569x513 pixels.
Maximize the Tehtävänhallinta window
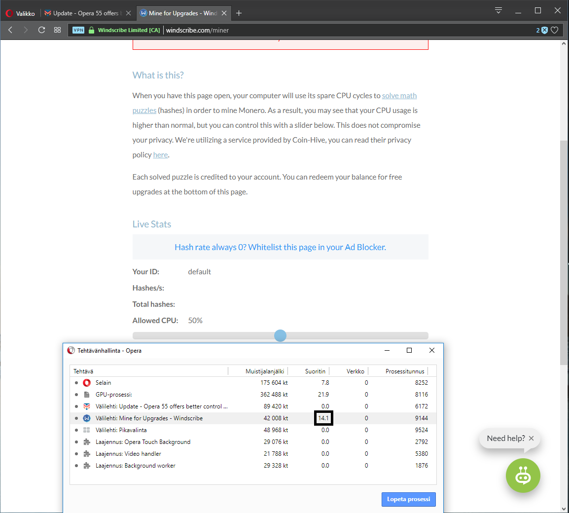pyautogui.click(x=409, y=350)
